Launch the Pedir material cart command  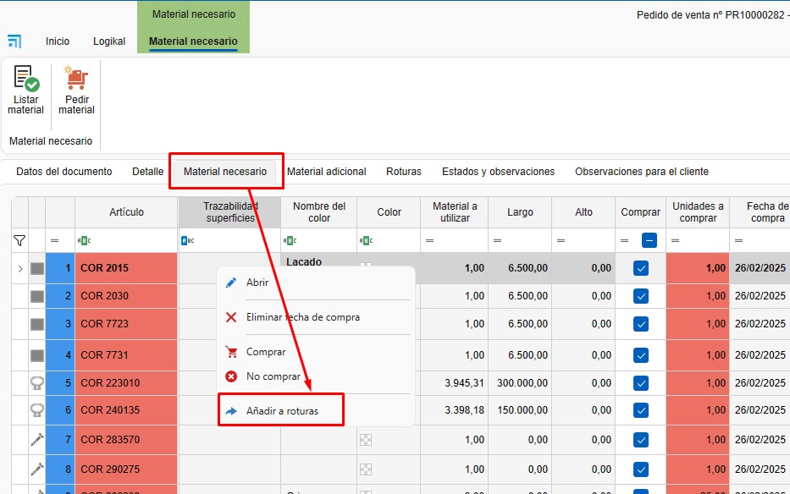(x=76, y=91)
